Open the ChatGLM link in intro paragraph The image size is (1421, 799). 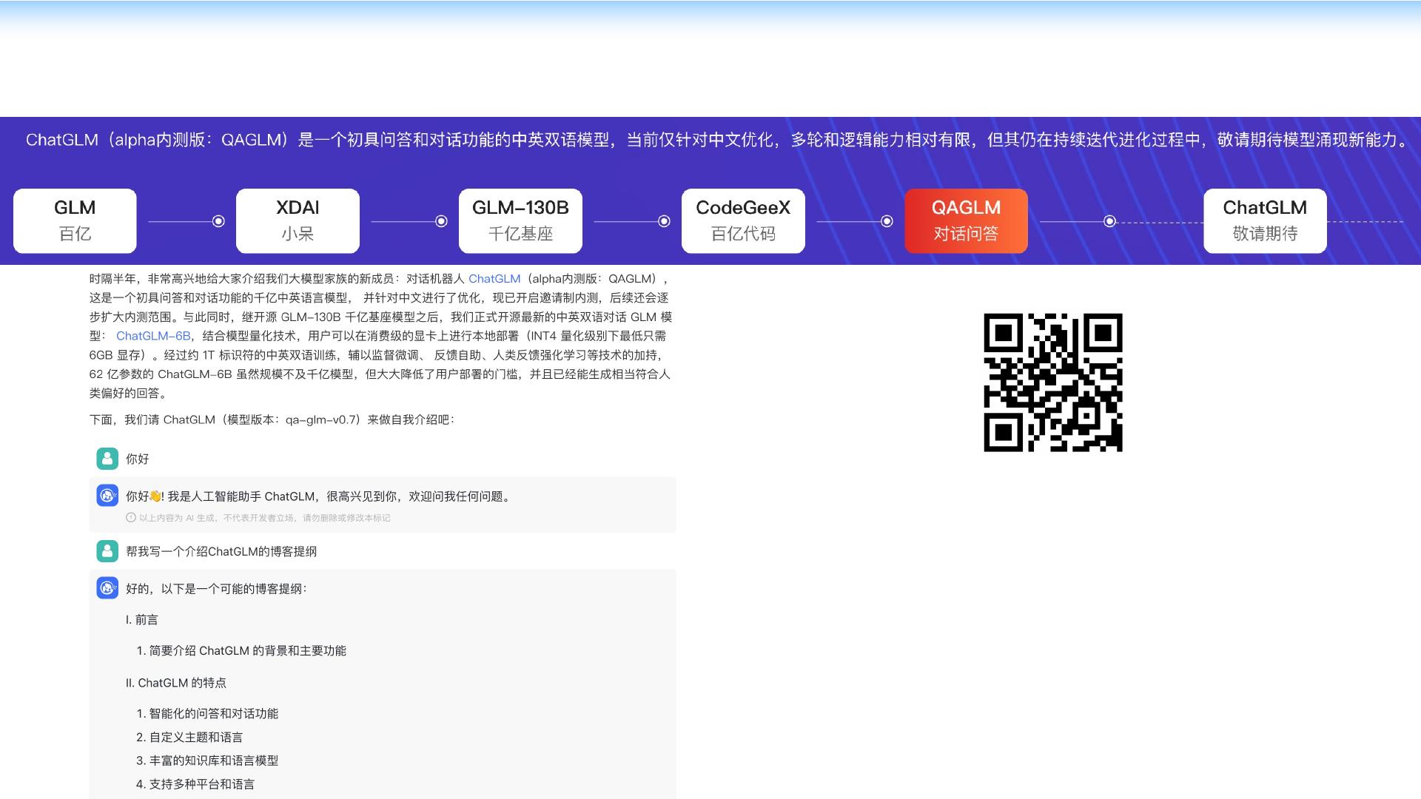pos(494,279)
